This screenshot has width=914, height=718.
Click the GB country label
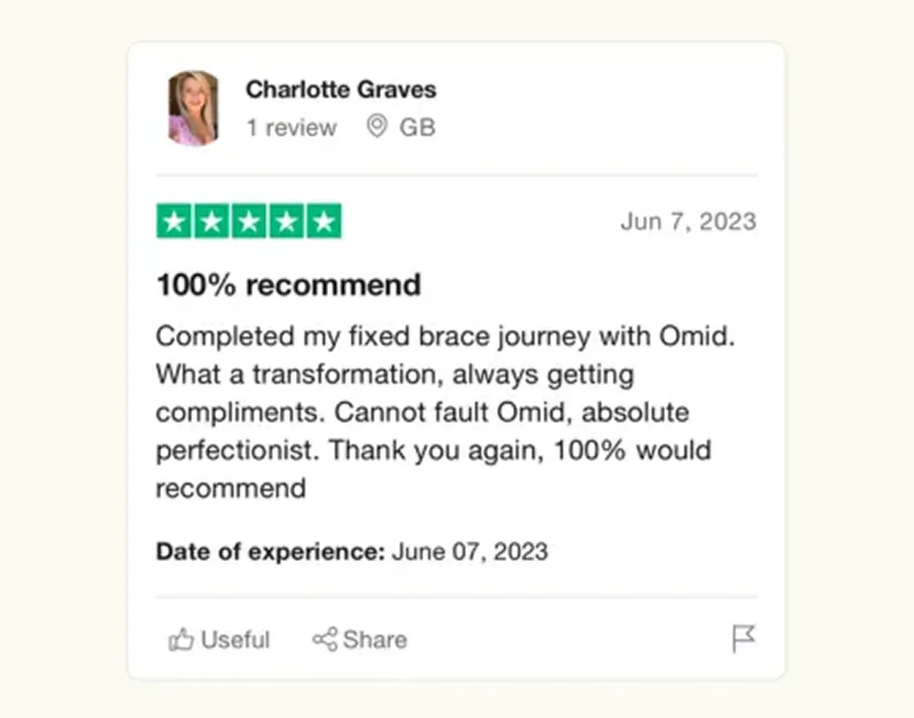click(417, 127)
